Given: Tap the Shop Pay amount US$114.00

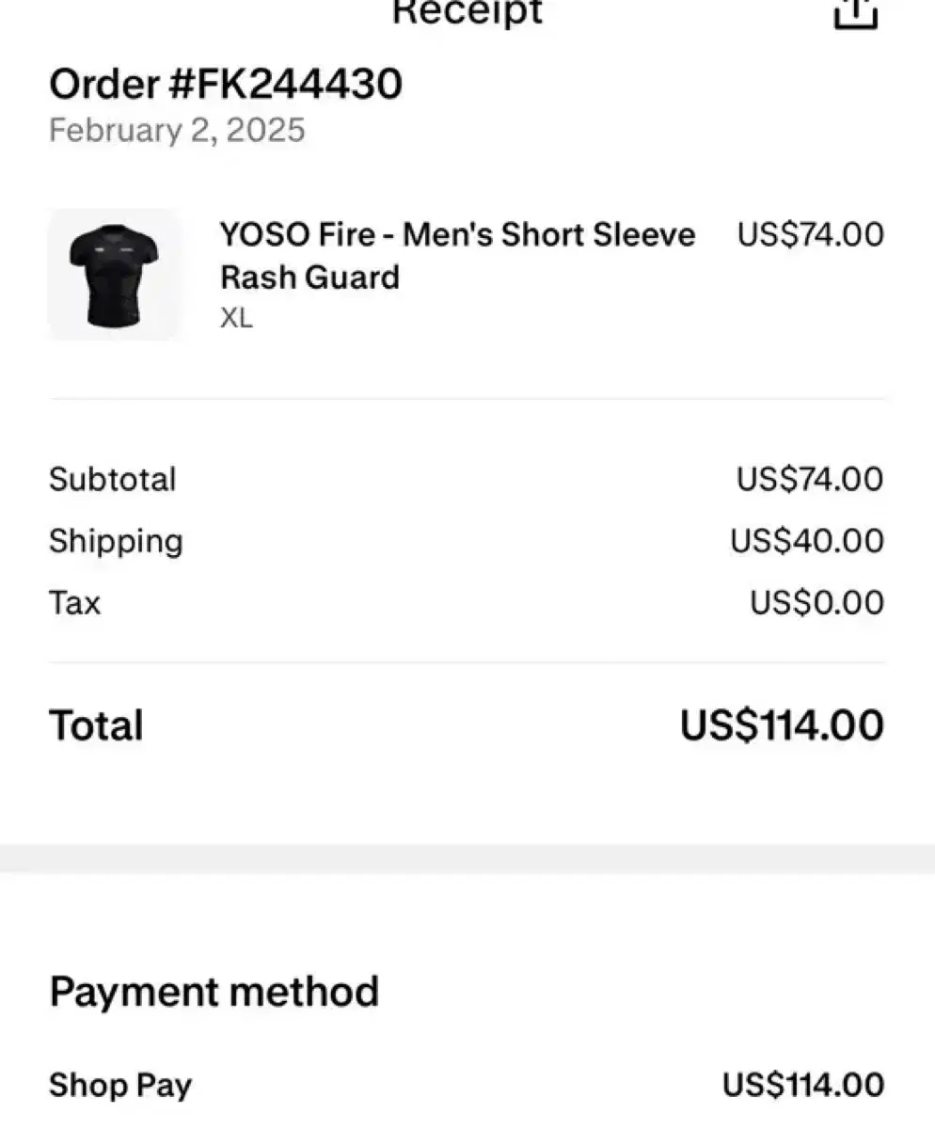Looking at the screenshot, I should pos(804,1085).
